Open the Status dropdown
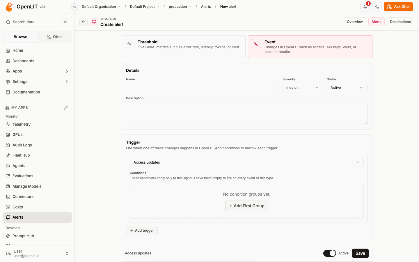Screen dimensions: 419x262 click(347, 88)
